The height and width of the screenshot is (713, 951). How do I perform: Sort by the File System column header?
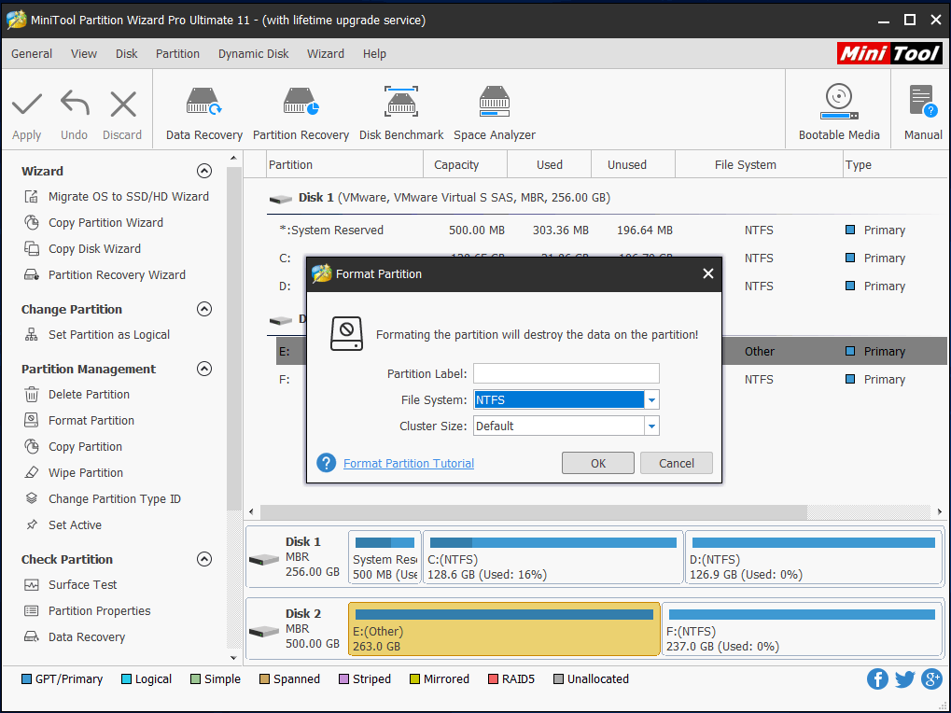pos(759,164)
